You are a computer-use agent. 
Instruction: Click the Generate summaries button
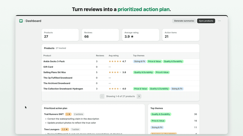(184, 21)
